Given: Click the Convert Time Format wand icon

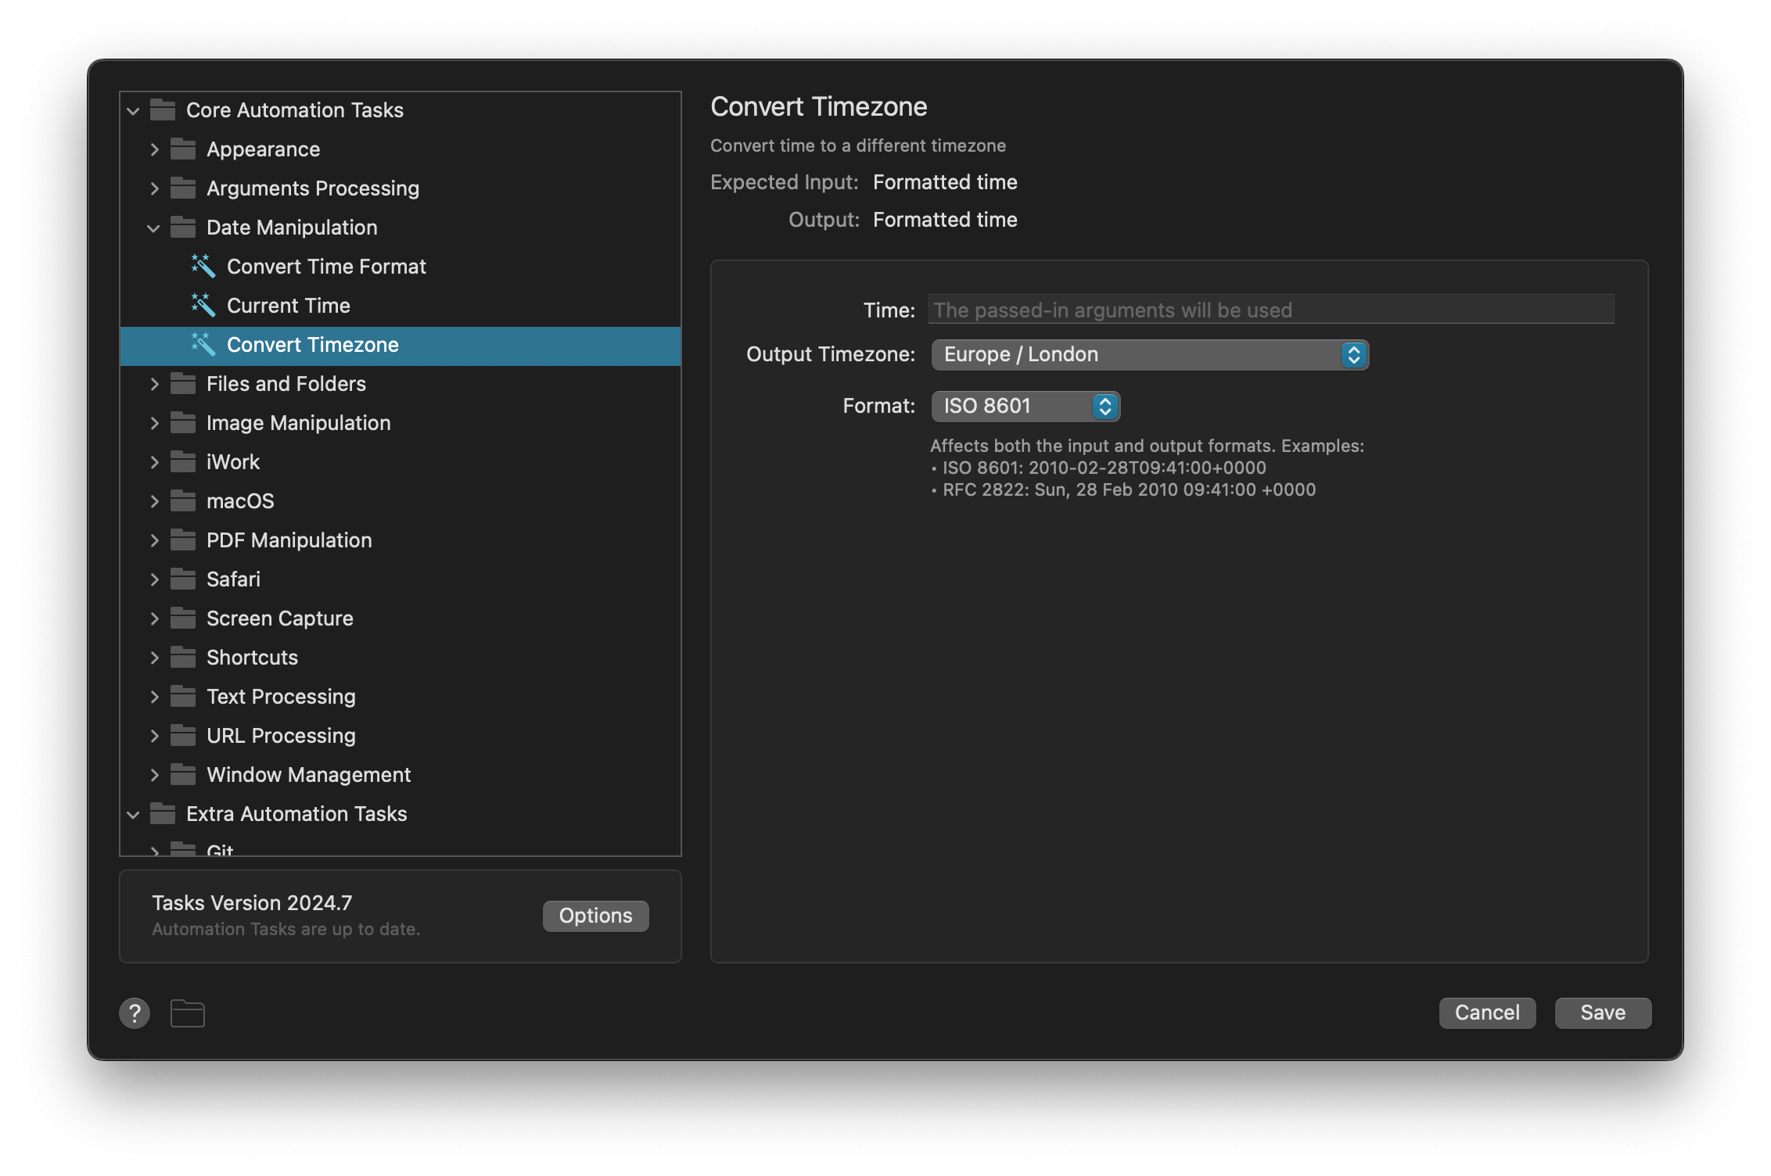Looking at the screenshot, I should pyautogui.click(x=203, y=266).
